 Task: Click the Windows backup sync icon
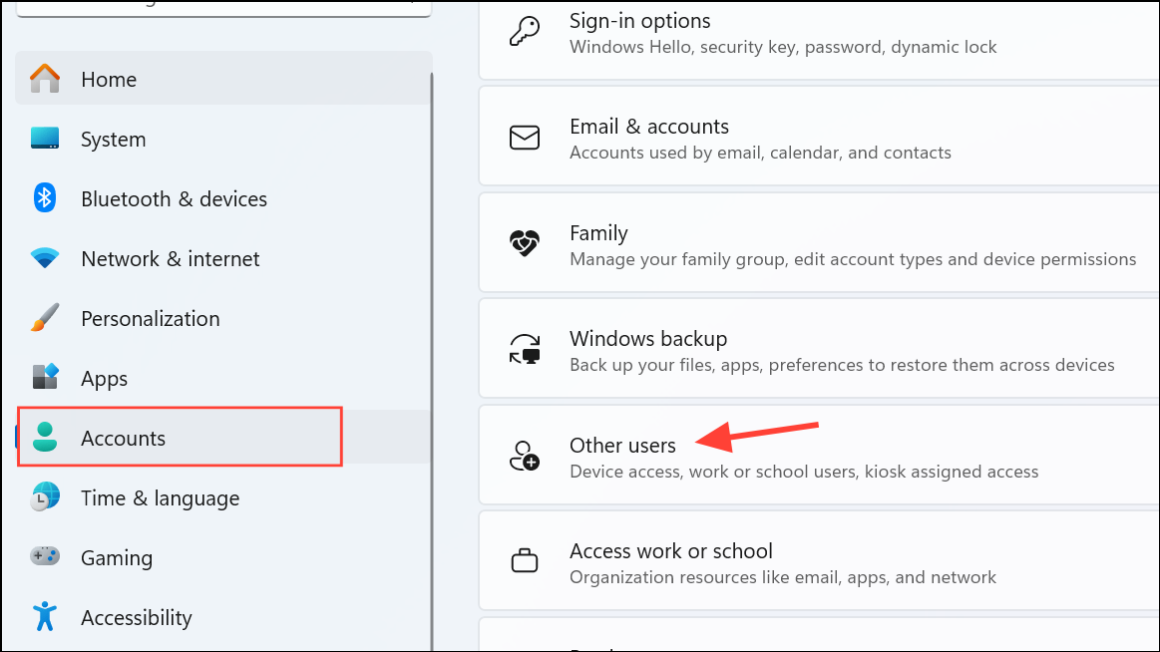point(525,349)
